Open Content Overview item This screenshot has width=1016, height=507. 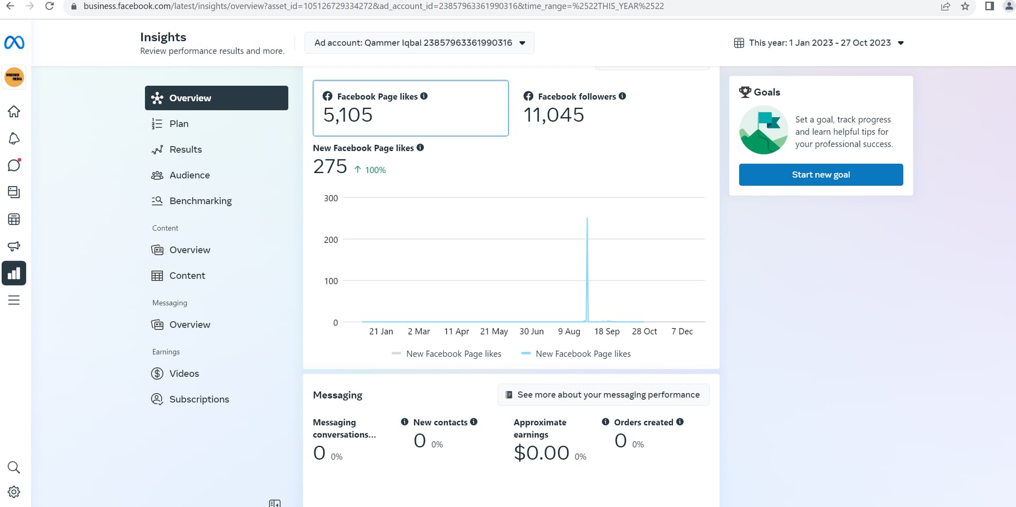pyautogui.click(x=216, y=250)
